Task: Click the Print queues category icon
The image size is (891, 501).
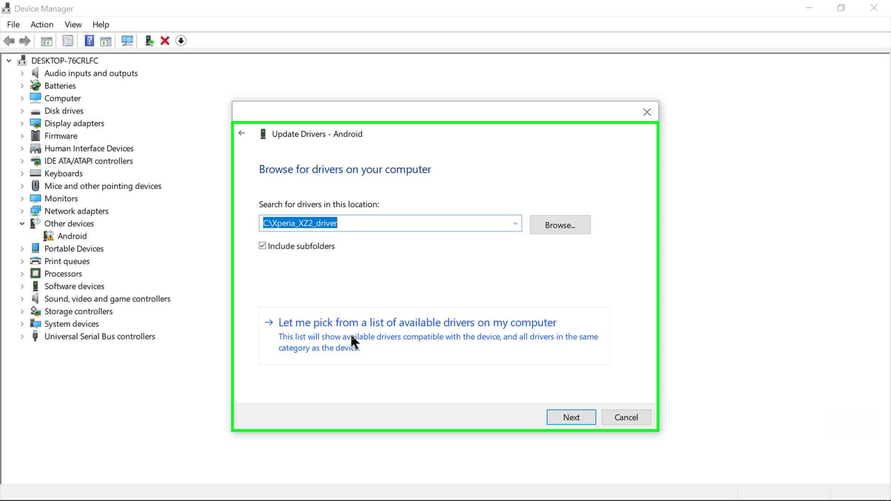Action: (x=36, y=261)
